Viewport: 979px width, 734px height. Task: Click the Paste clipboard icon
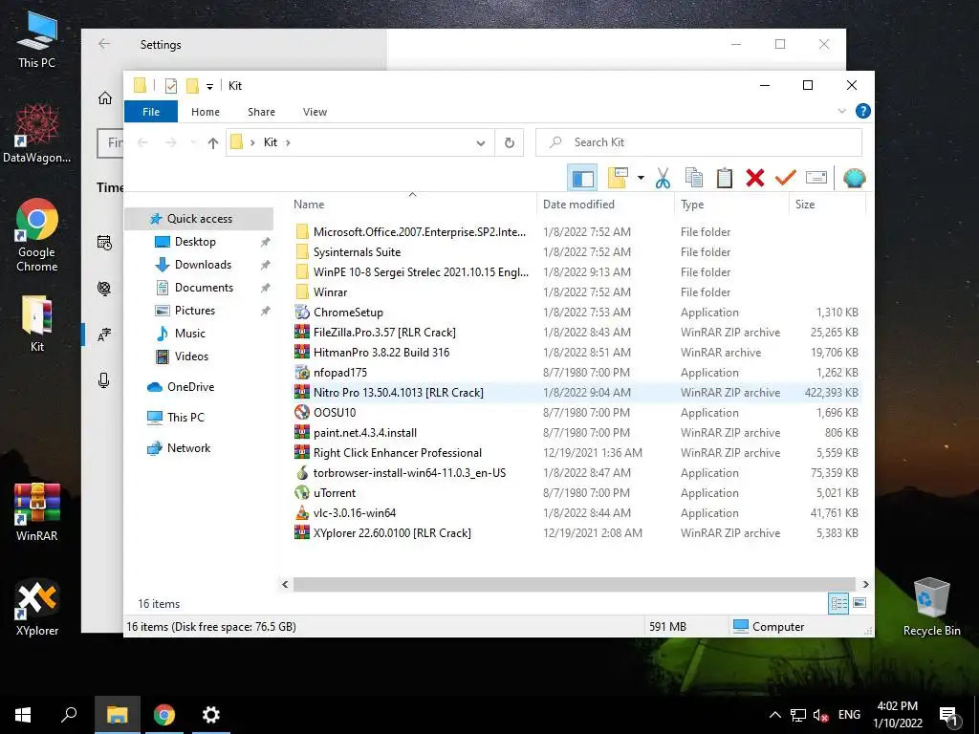click(725, 178)
